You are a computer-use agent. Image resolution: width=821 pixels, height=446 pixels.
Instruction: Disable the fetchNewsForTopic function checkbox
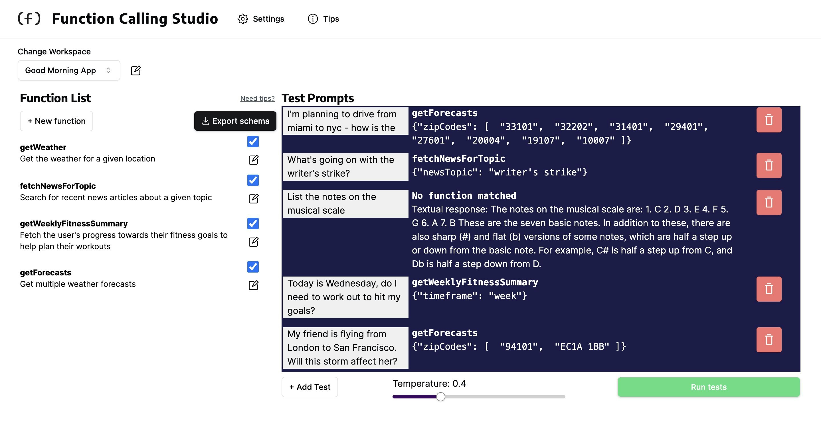pos(253,180)
